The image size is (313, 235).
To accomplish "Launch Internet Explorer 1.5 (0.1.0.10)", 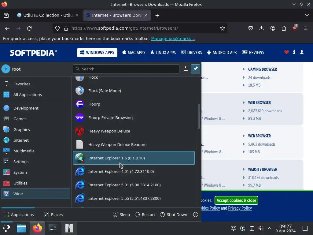I will [134, 158].
